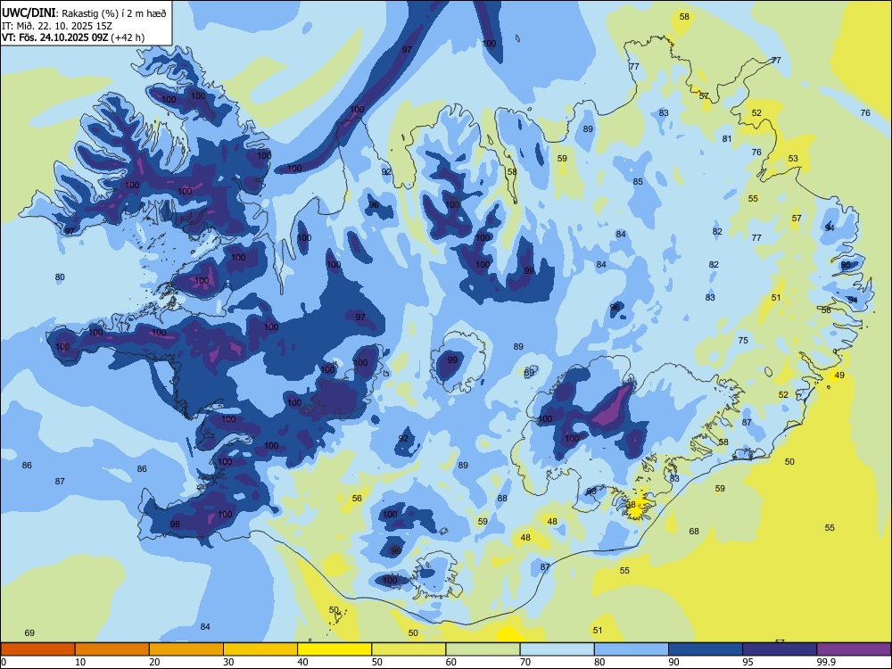
Task: Click the '95' legend scale label
Action: pyautogui.click(x=748, y=662)
